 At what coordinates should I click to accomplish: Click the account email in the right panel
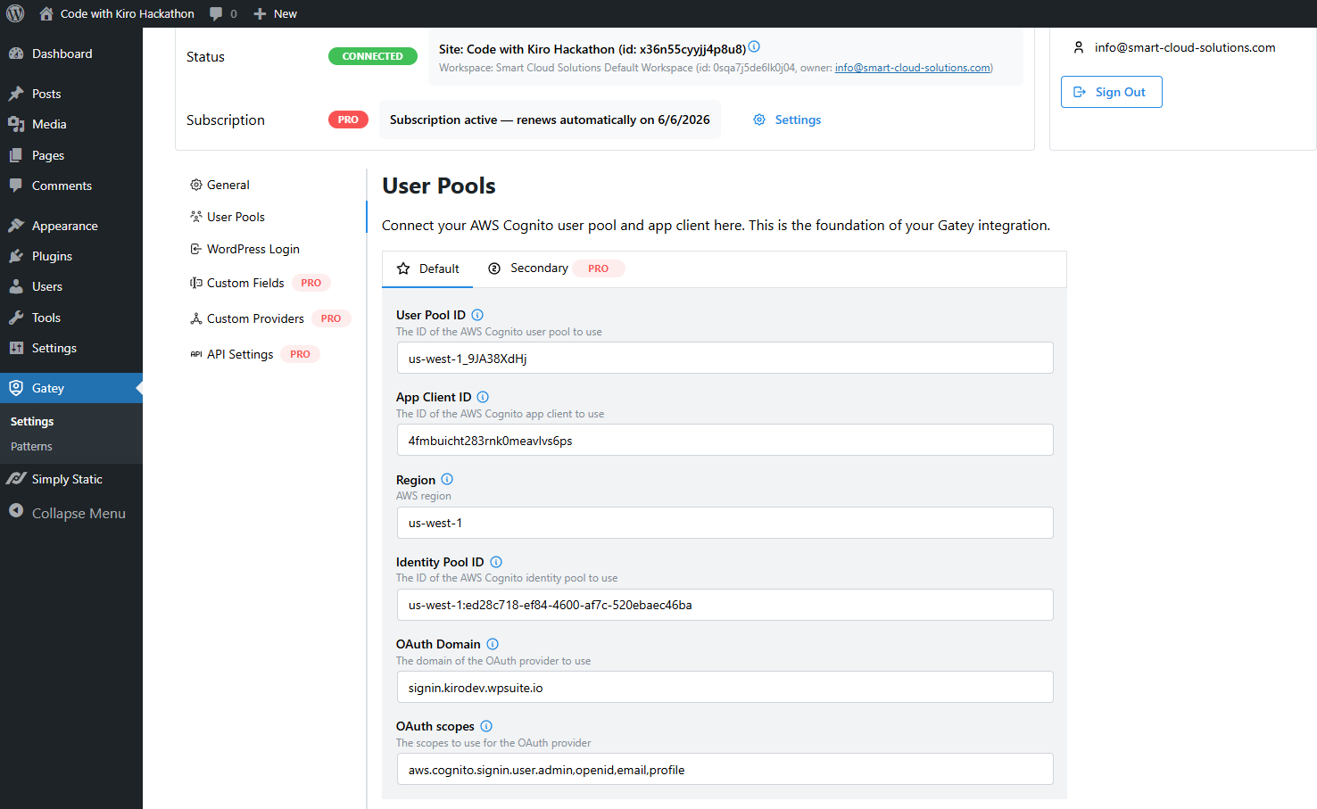[1185, 47]
